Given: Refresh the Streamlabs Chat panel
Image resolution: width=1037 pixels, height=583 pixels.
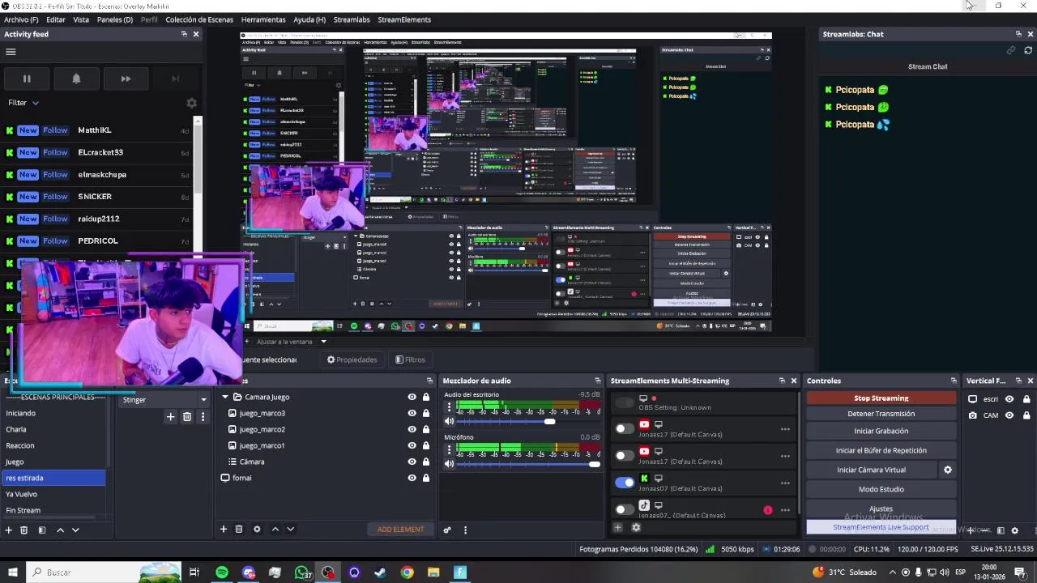Looking at the screenshot, I should 1028,50.
